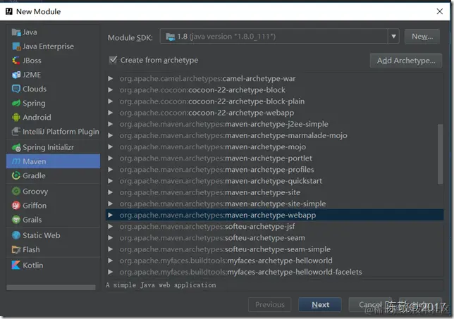Click the Spring leaf icon

click(16, 103)
